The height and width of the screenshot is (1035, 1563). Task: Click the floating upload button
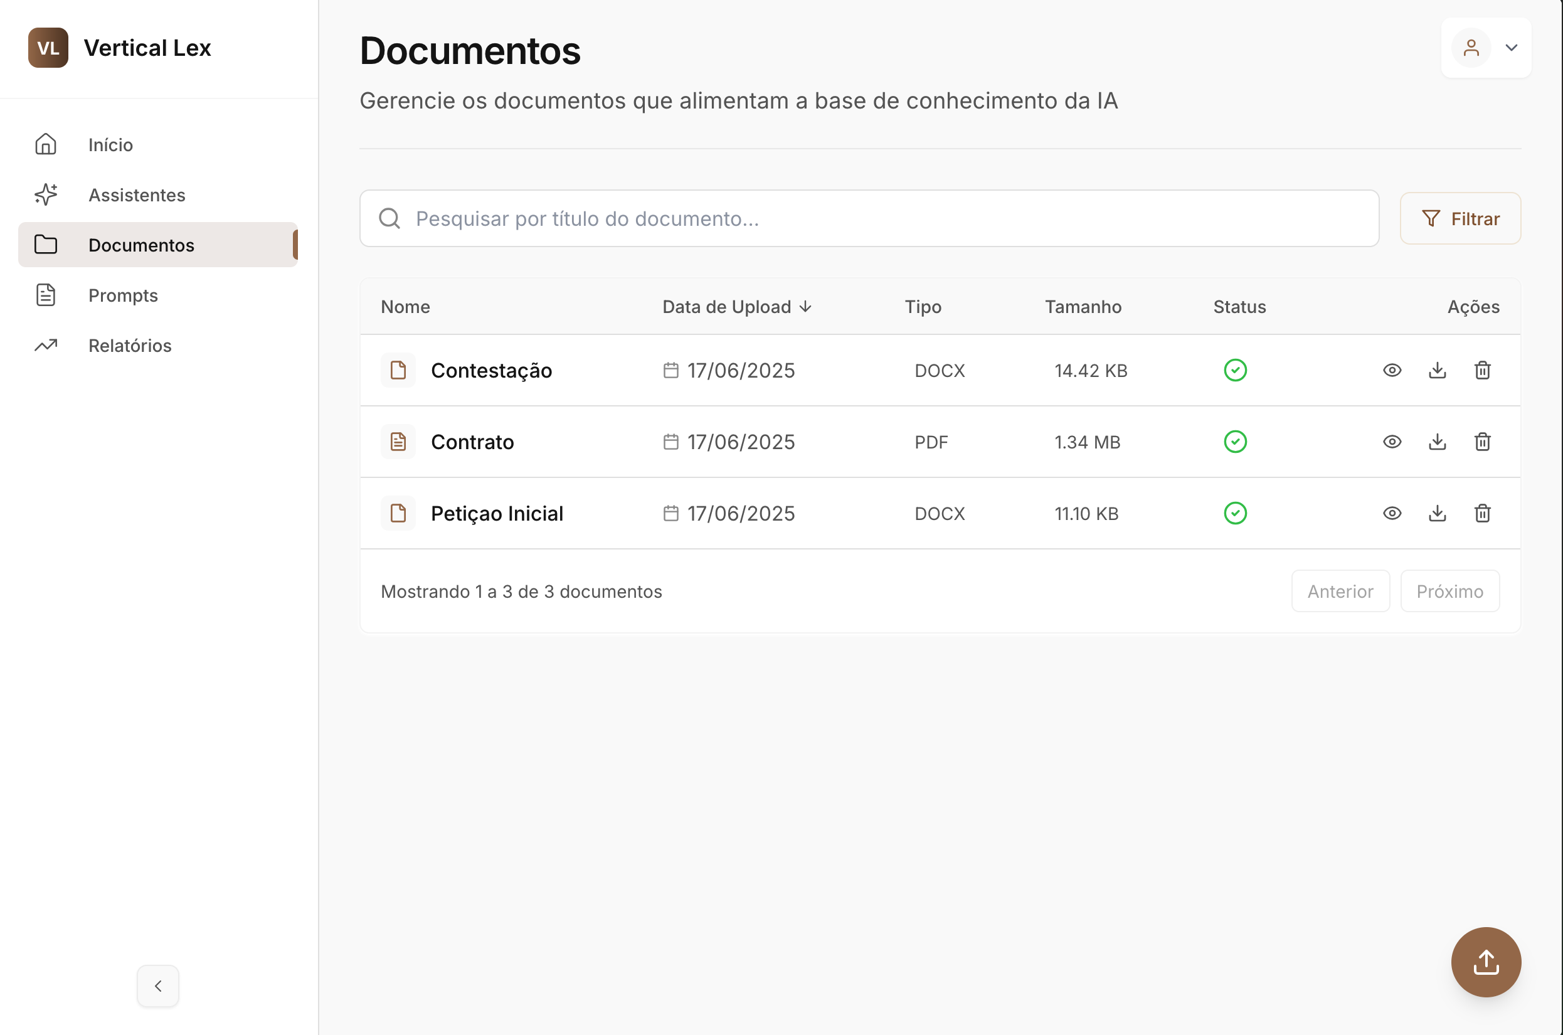(x=1486, y=962)
